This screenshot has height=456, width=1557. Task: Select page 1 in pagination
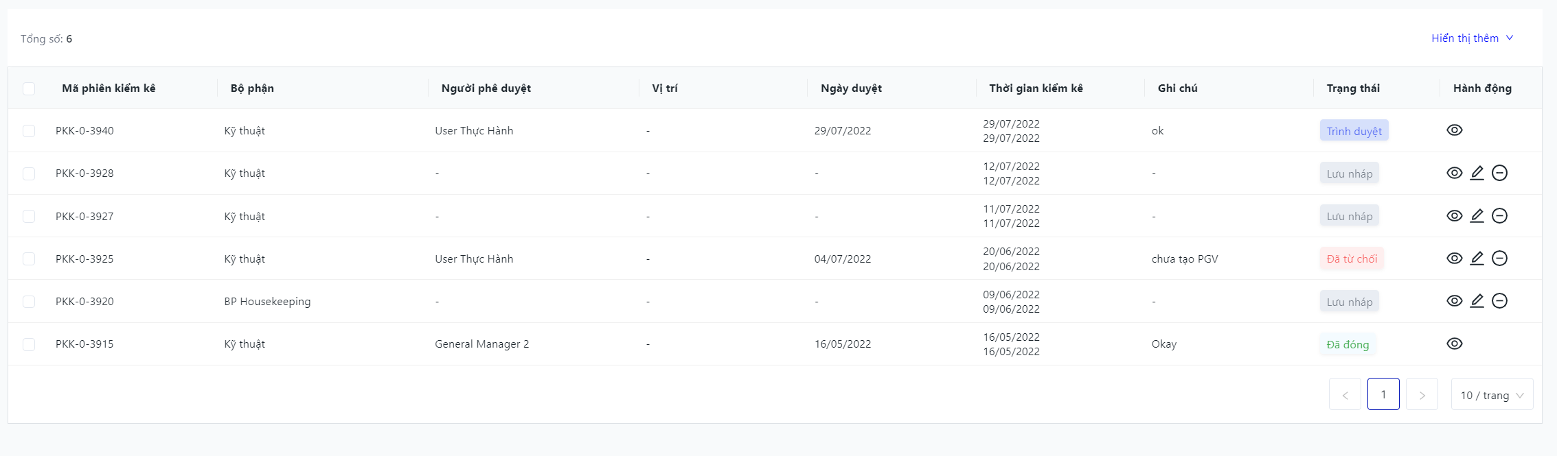1383,394
